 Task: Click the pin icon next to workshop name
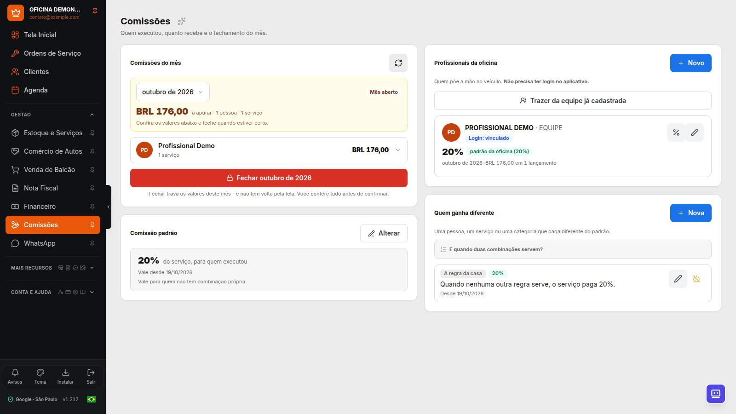pos(95,11)
